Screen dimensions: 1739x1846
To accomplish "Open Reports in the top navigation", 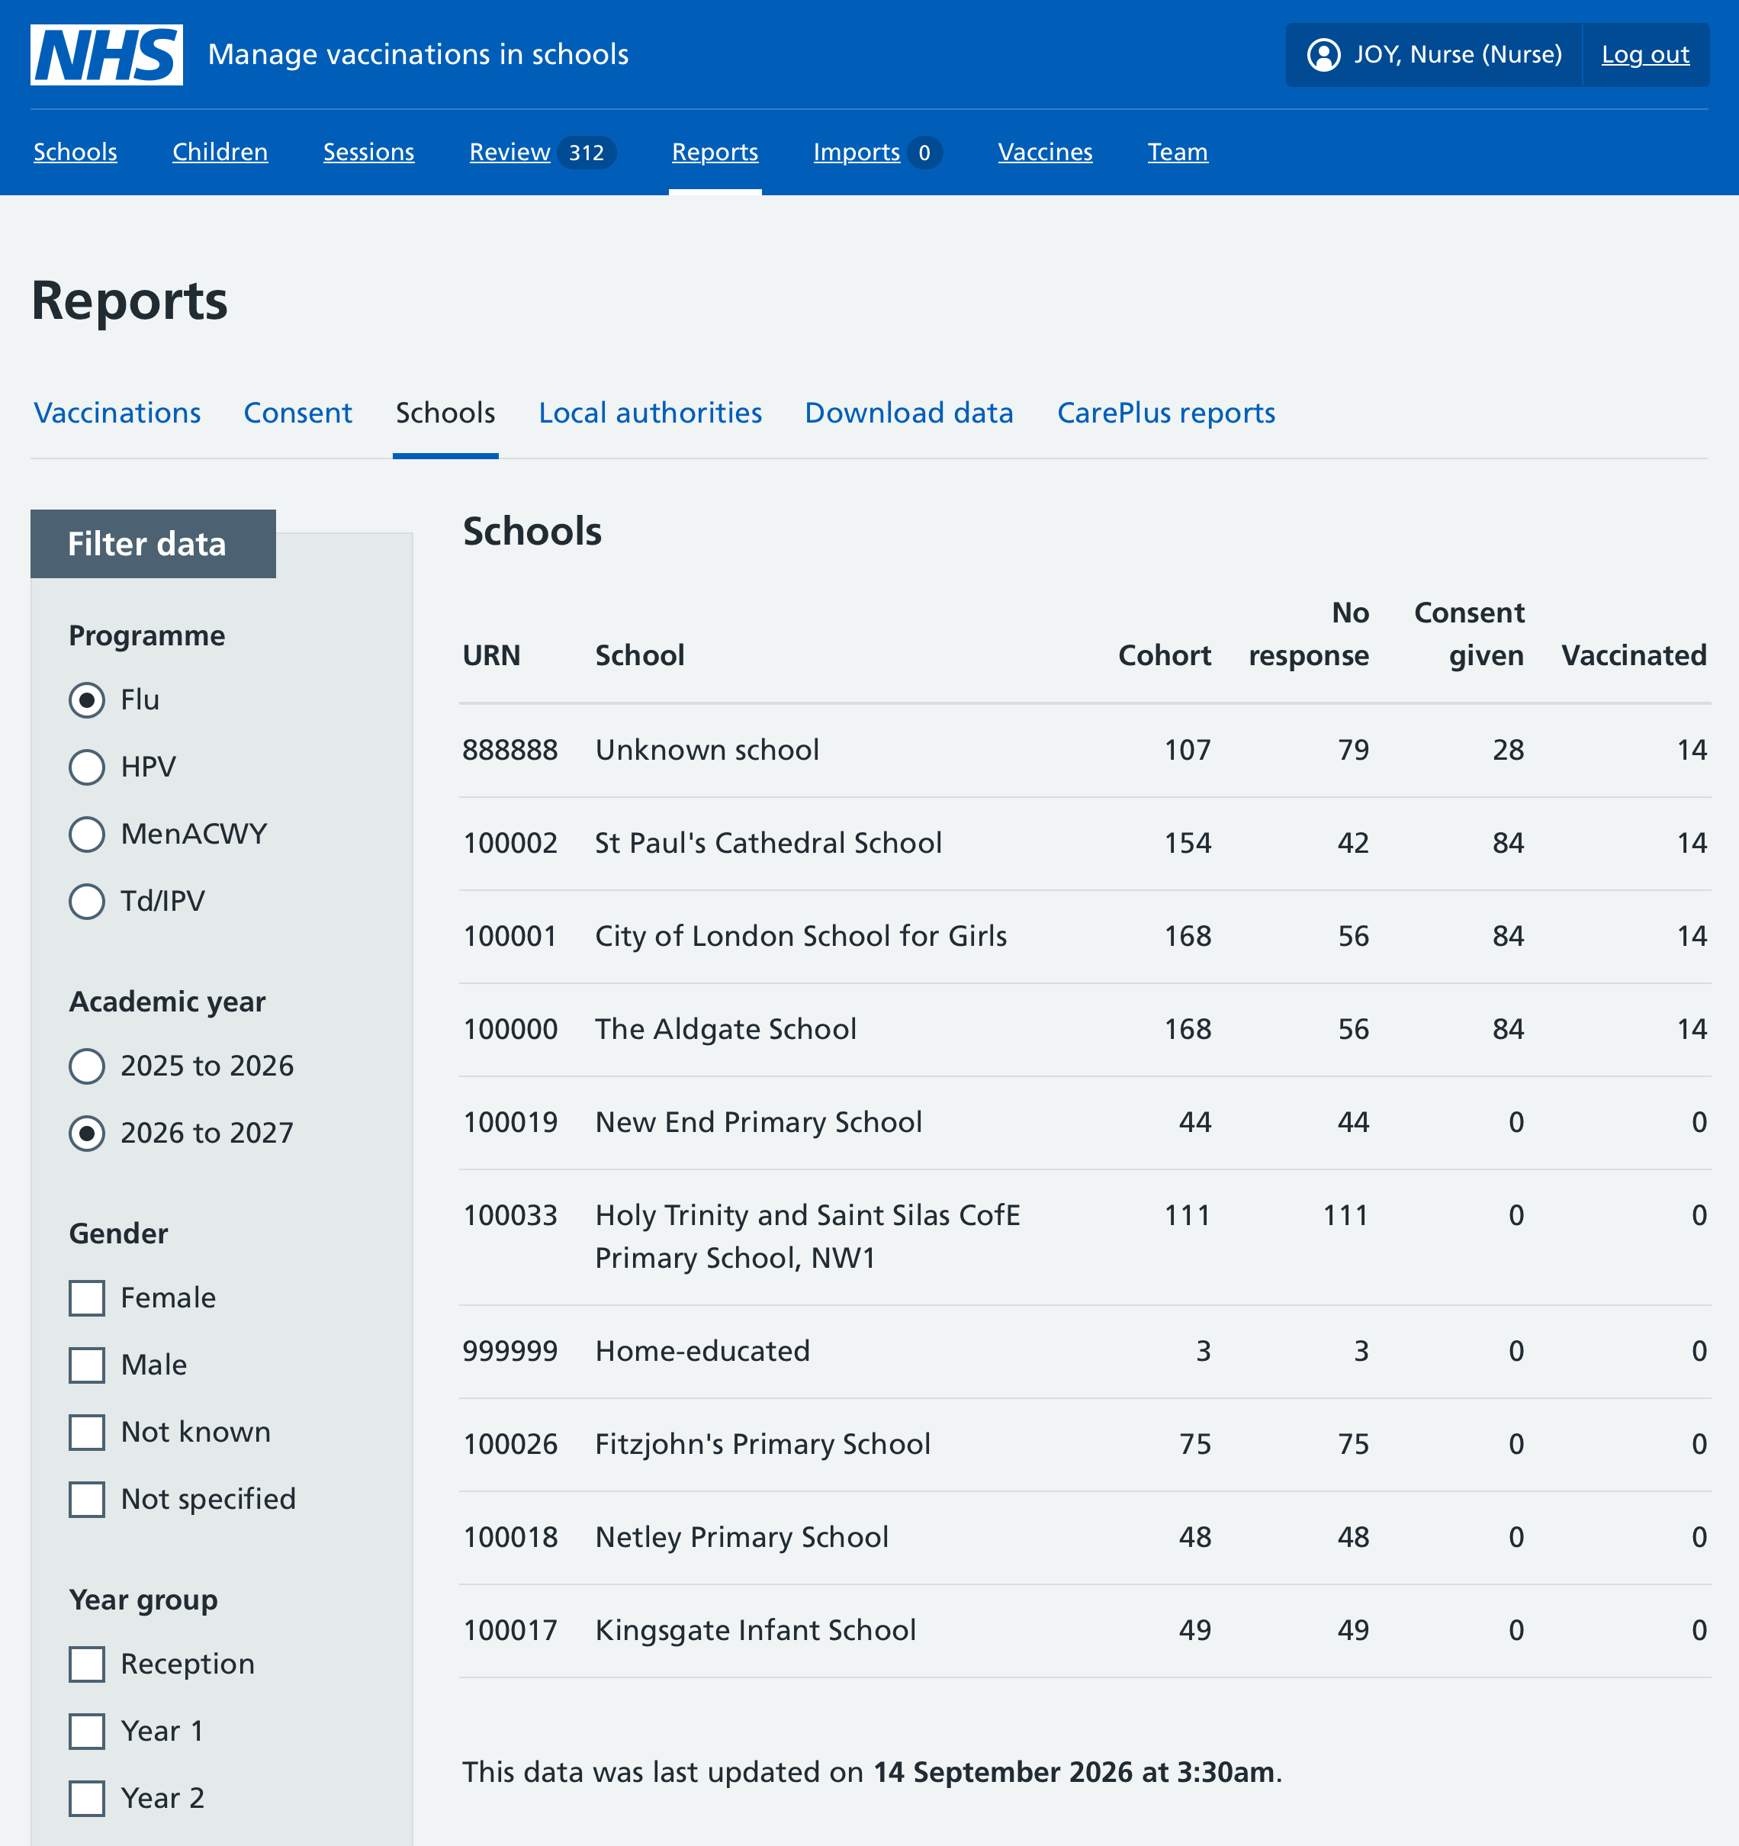I will [x=715, y=151].
